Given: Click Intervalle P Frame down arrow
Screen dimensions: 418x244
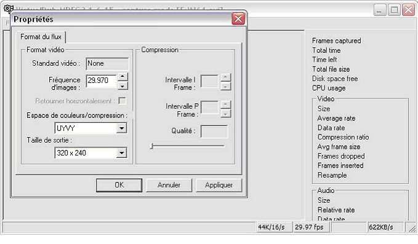Looking at the screenshot, I should click(225, 114).
